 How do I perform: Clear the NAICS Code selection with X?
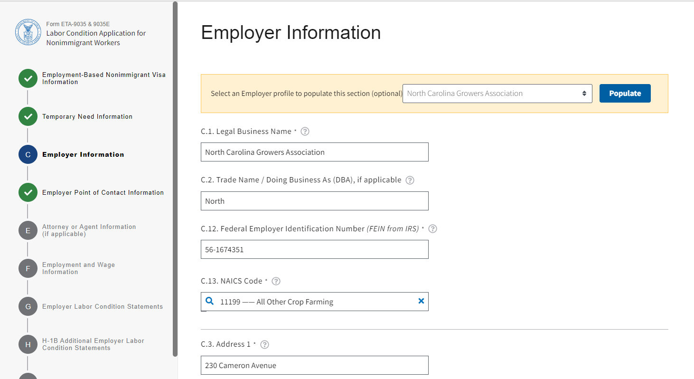421,301
